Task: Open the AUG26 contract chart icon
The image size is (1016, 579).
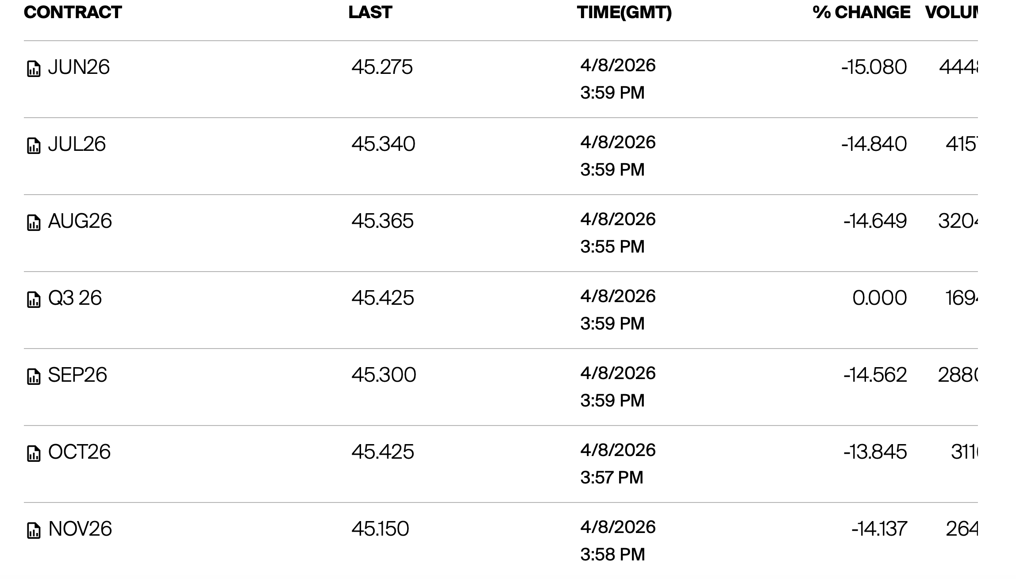Action: [x=34, y=223]
